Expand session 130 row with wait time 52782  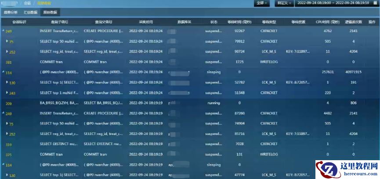click(7, 82)
